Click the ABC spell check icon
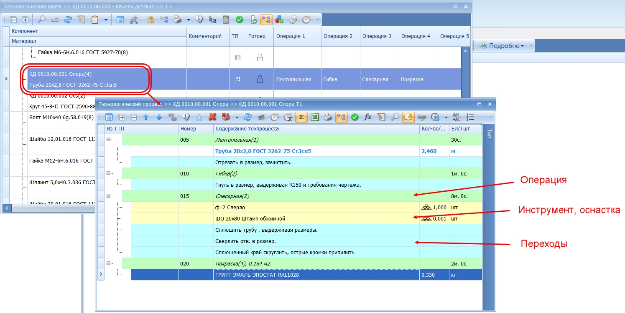Viewport: 625px width, 313px height. 457,117
